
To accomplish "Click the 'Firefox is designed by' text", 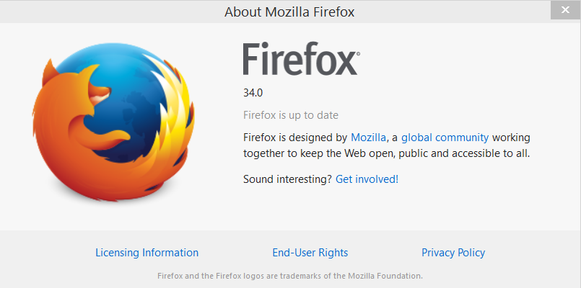I will (295, 137).
